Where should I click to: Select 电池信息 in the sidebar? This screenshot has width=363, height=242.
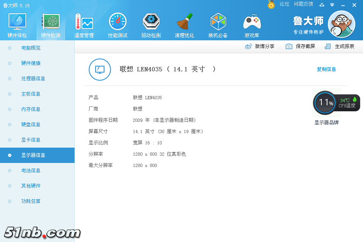(x=31, y=171)
